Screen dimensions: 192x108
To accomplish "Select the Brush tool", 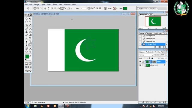I will click(x=30, y=29).
